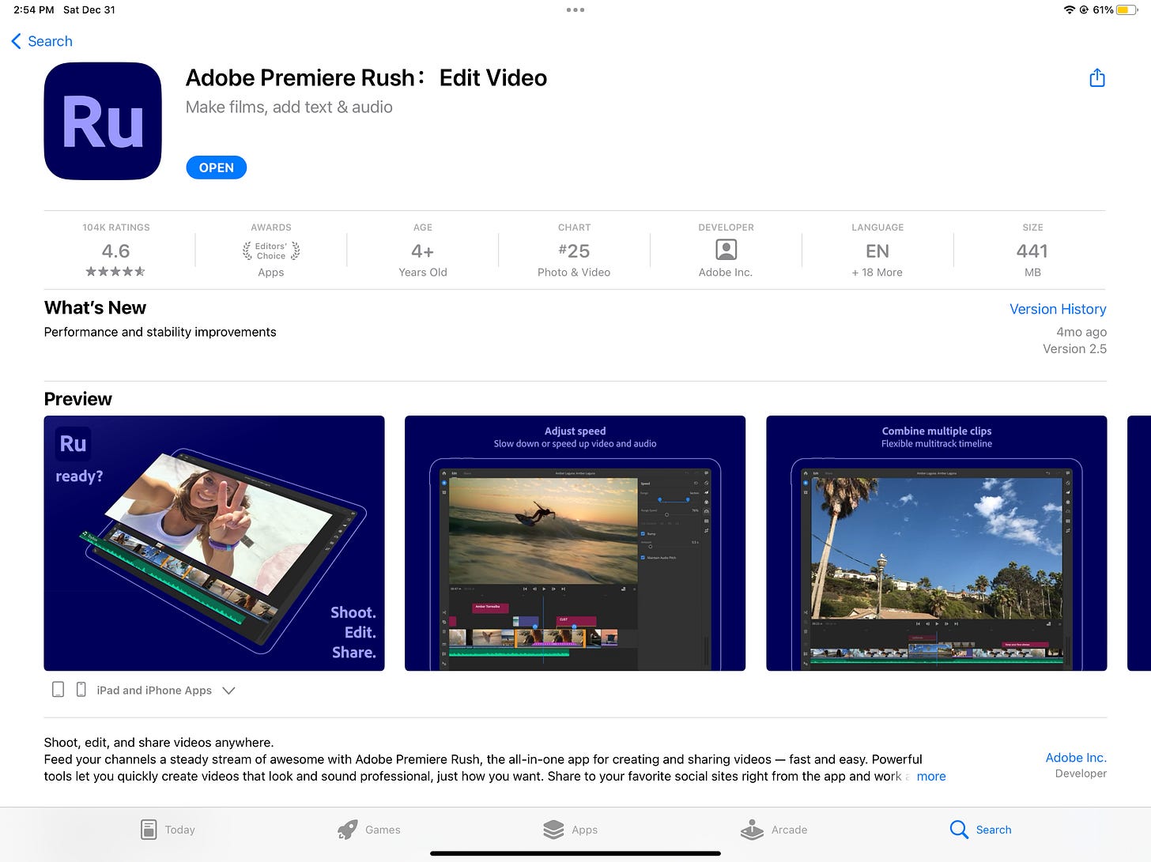Tap the 'What's New' heading
Viewport: 1151px width, 862px height.
tap(95, 308)
